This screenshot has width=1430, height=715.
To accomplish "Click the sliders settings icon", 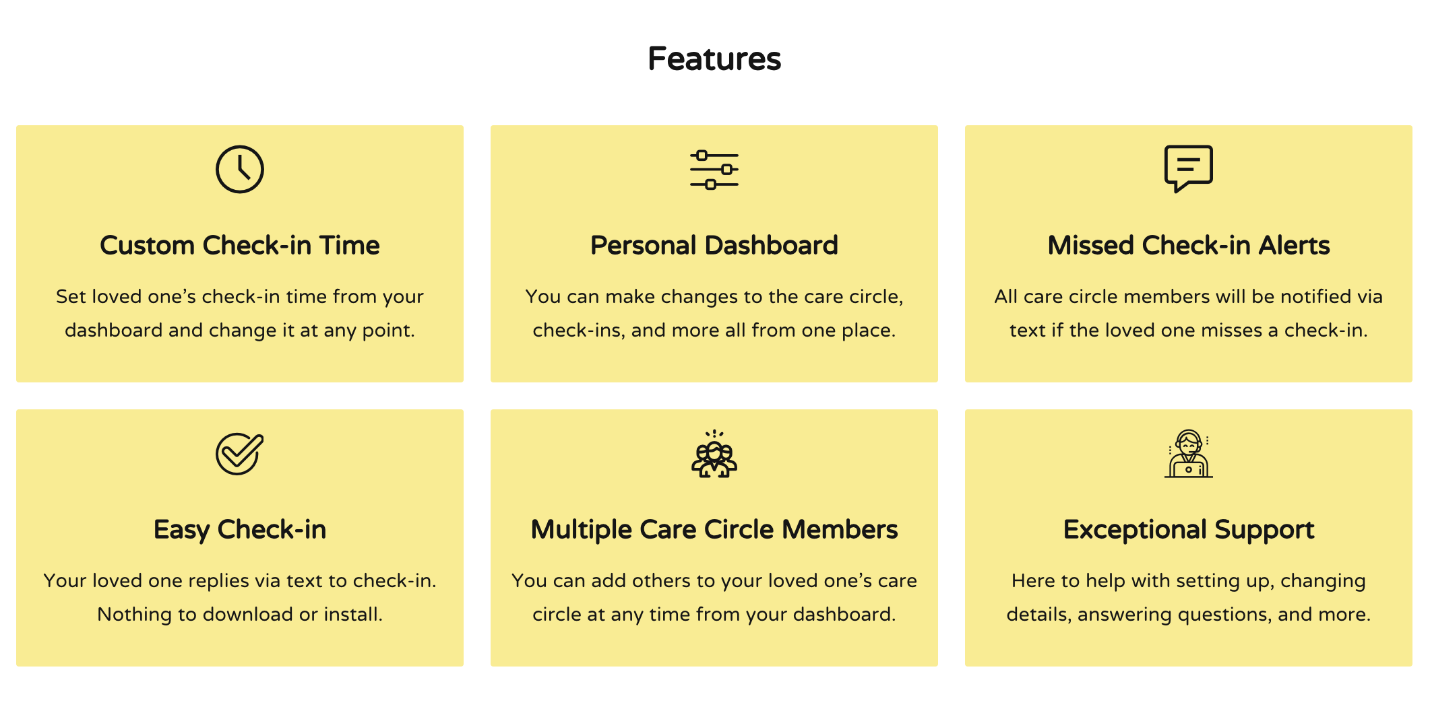I will (x=714, y=170).
